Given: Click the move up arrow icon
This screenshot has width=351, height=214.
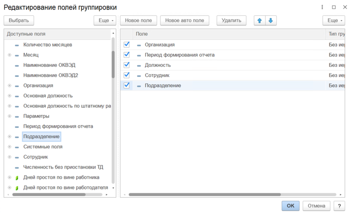Looking at the screenshot, I should [259, 21].
